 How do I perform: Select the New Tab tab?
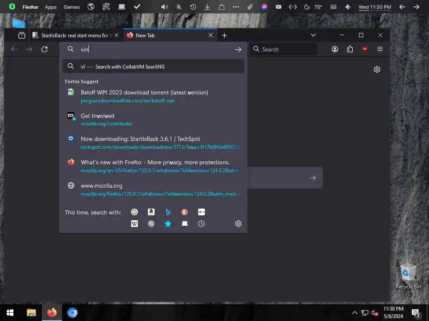(x=170, y=35)
